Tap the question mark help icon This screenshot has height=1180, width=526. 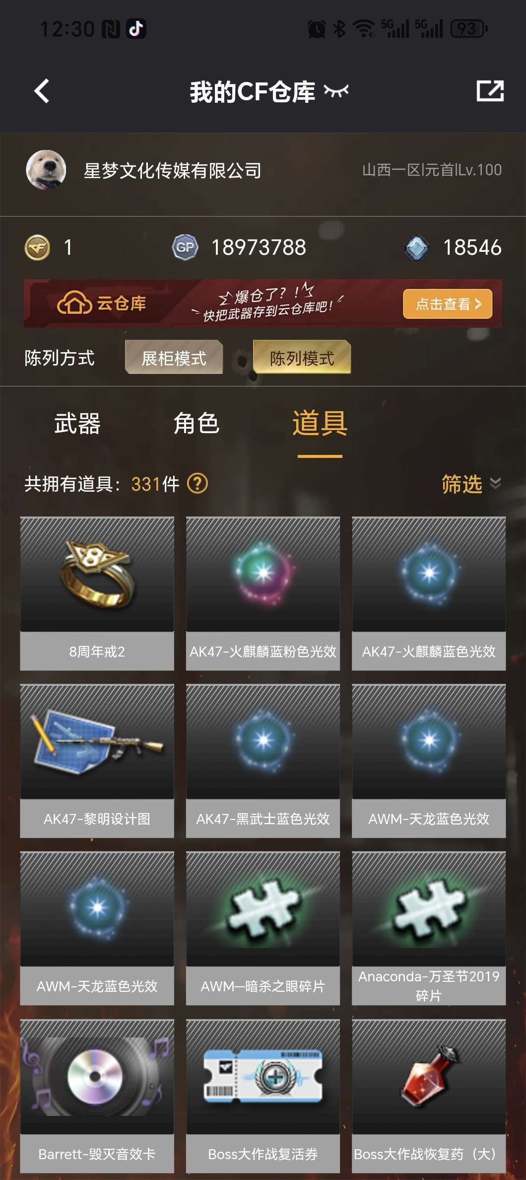(197, 483)
